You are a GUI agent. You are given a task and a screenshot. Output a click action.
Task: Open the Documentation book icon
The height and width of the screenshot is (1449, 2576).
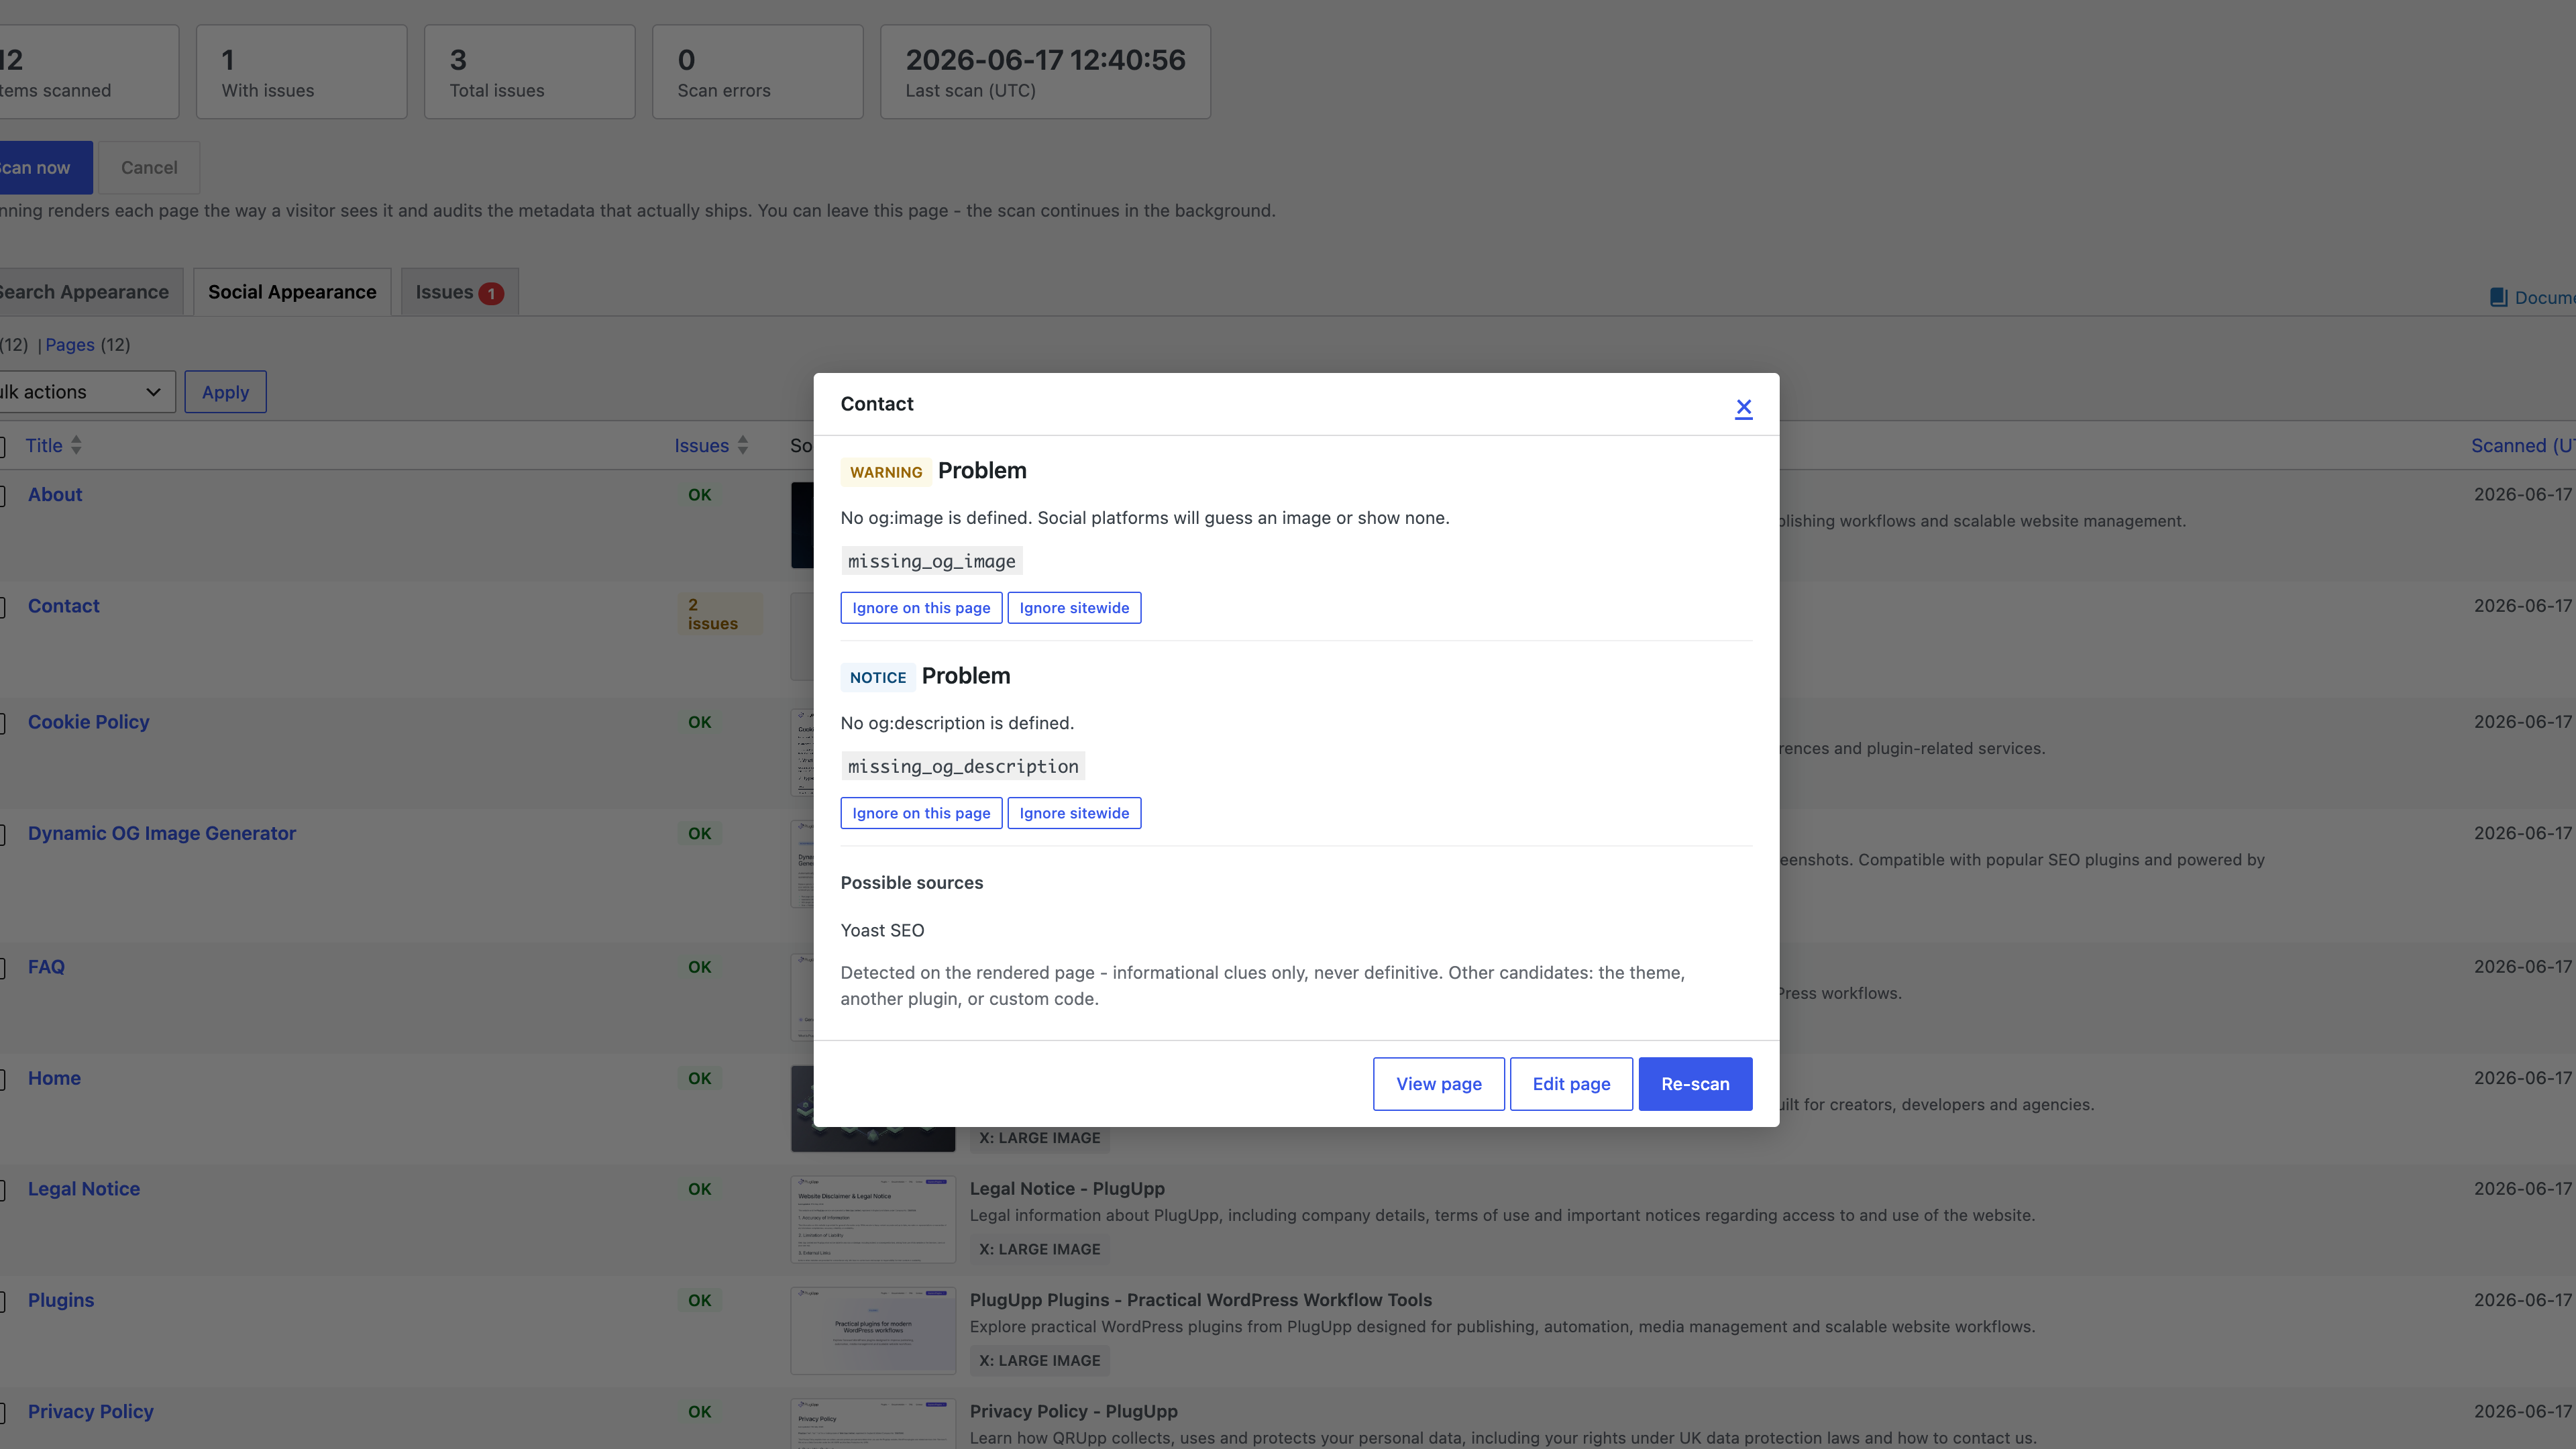(2498, 298)
